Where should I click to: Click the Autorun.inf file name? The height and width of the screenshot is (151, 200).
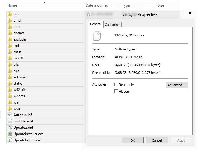[23, 115]
